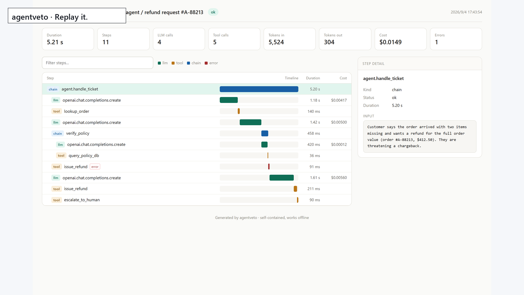Click the LLM calls summary card
The image size is (524, 295).
(179, 39)
